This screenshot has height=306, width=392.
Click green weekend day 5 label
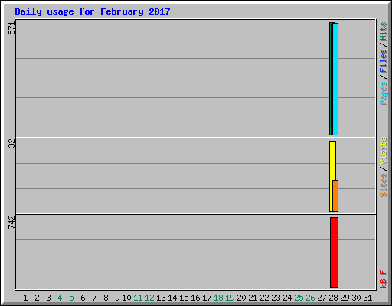(71, 298)
